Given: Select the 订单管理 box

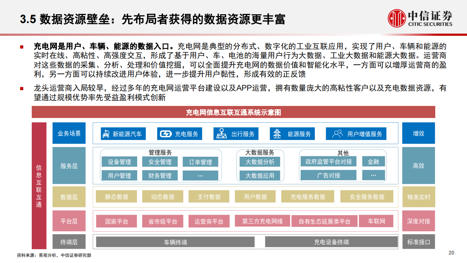Looking at the screenshot, I should tap(200, 162).
